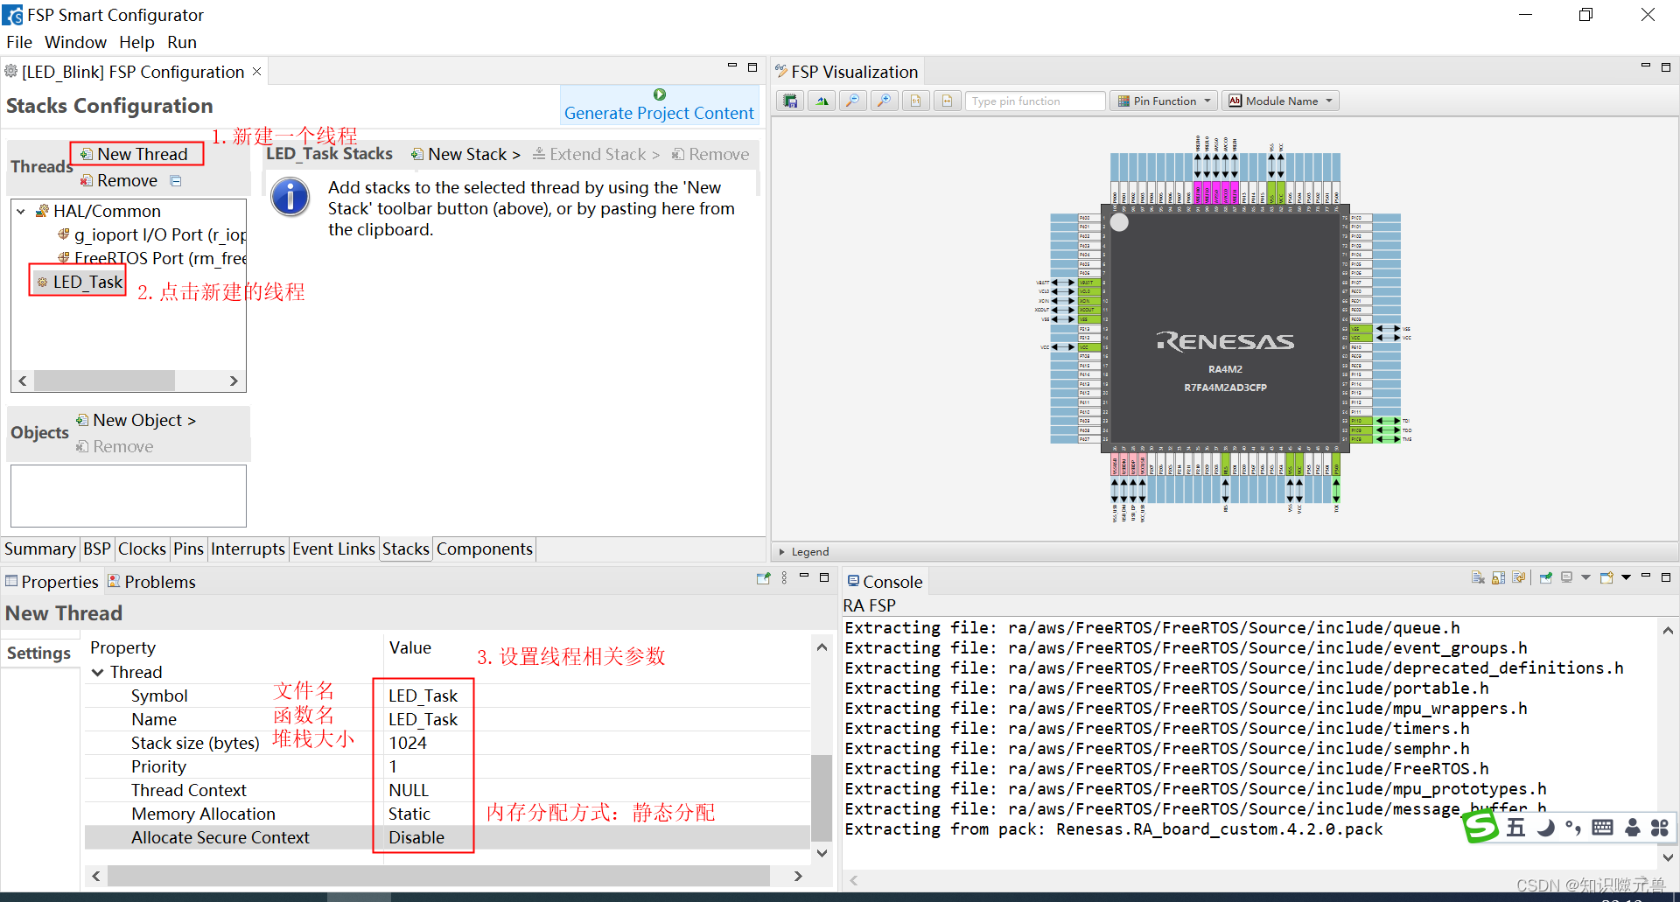
Task: Collapse the HAL/Common tree node
Action: pos(21,211)
